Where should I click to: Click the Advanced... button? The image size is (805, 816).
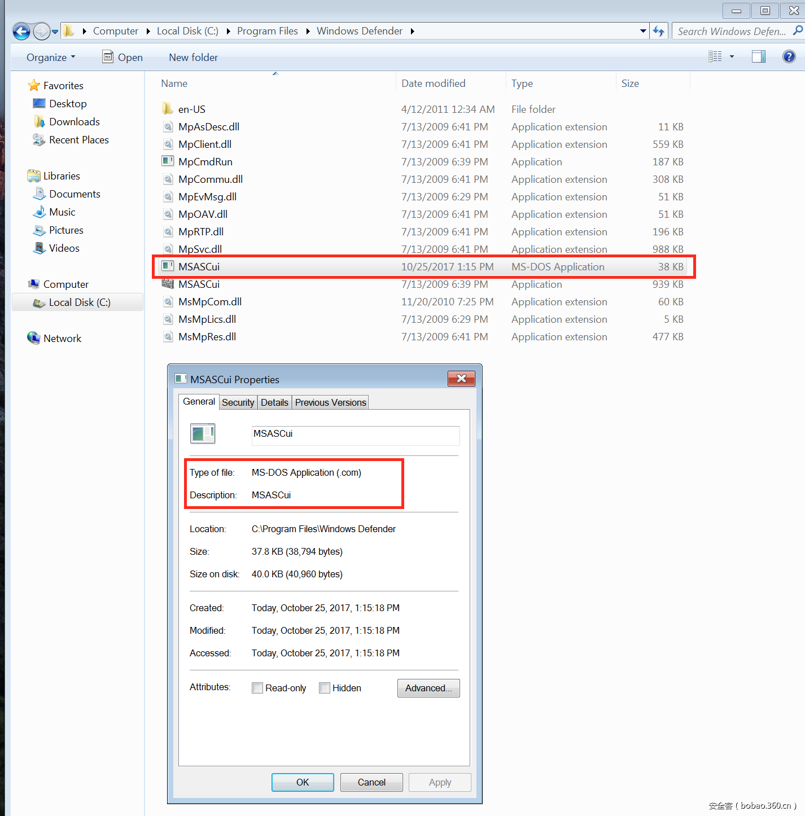(428, 688)
